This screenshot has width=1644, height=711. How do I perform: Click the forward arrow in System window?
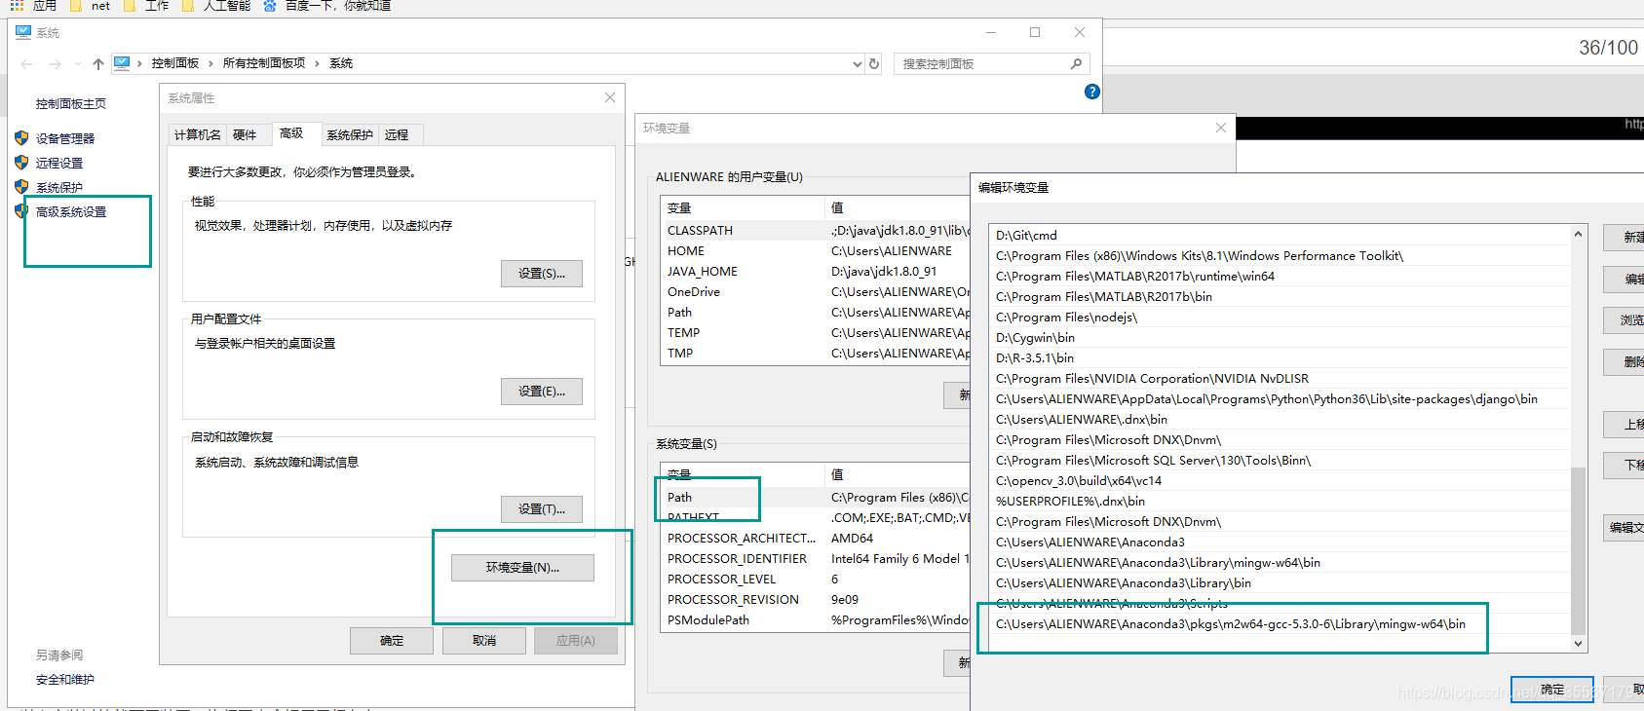[x=56, y=64]
